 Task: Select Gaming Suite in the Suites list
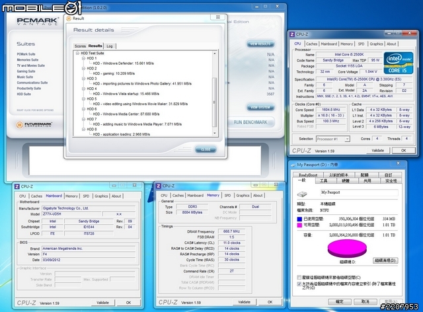point(26,71)
